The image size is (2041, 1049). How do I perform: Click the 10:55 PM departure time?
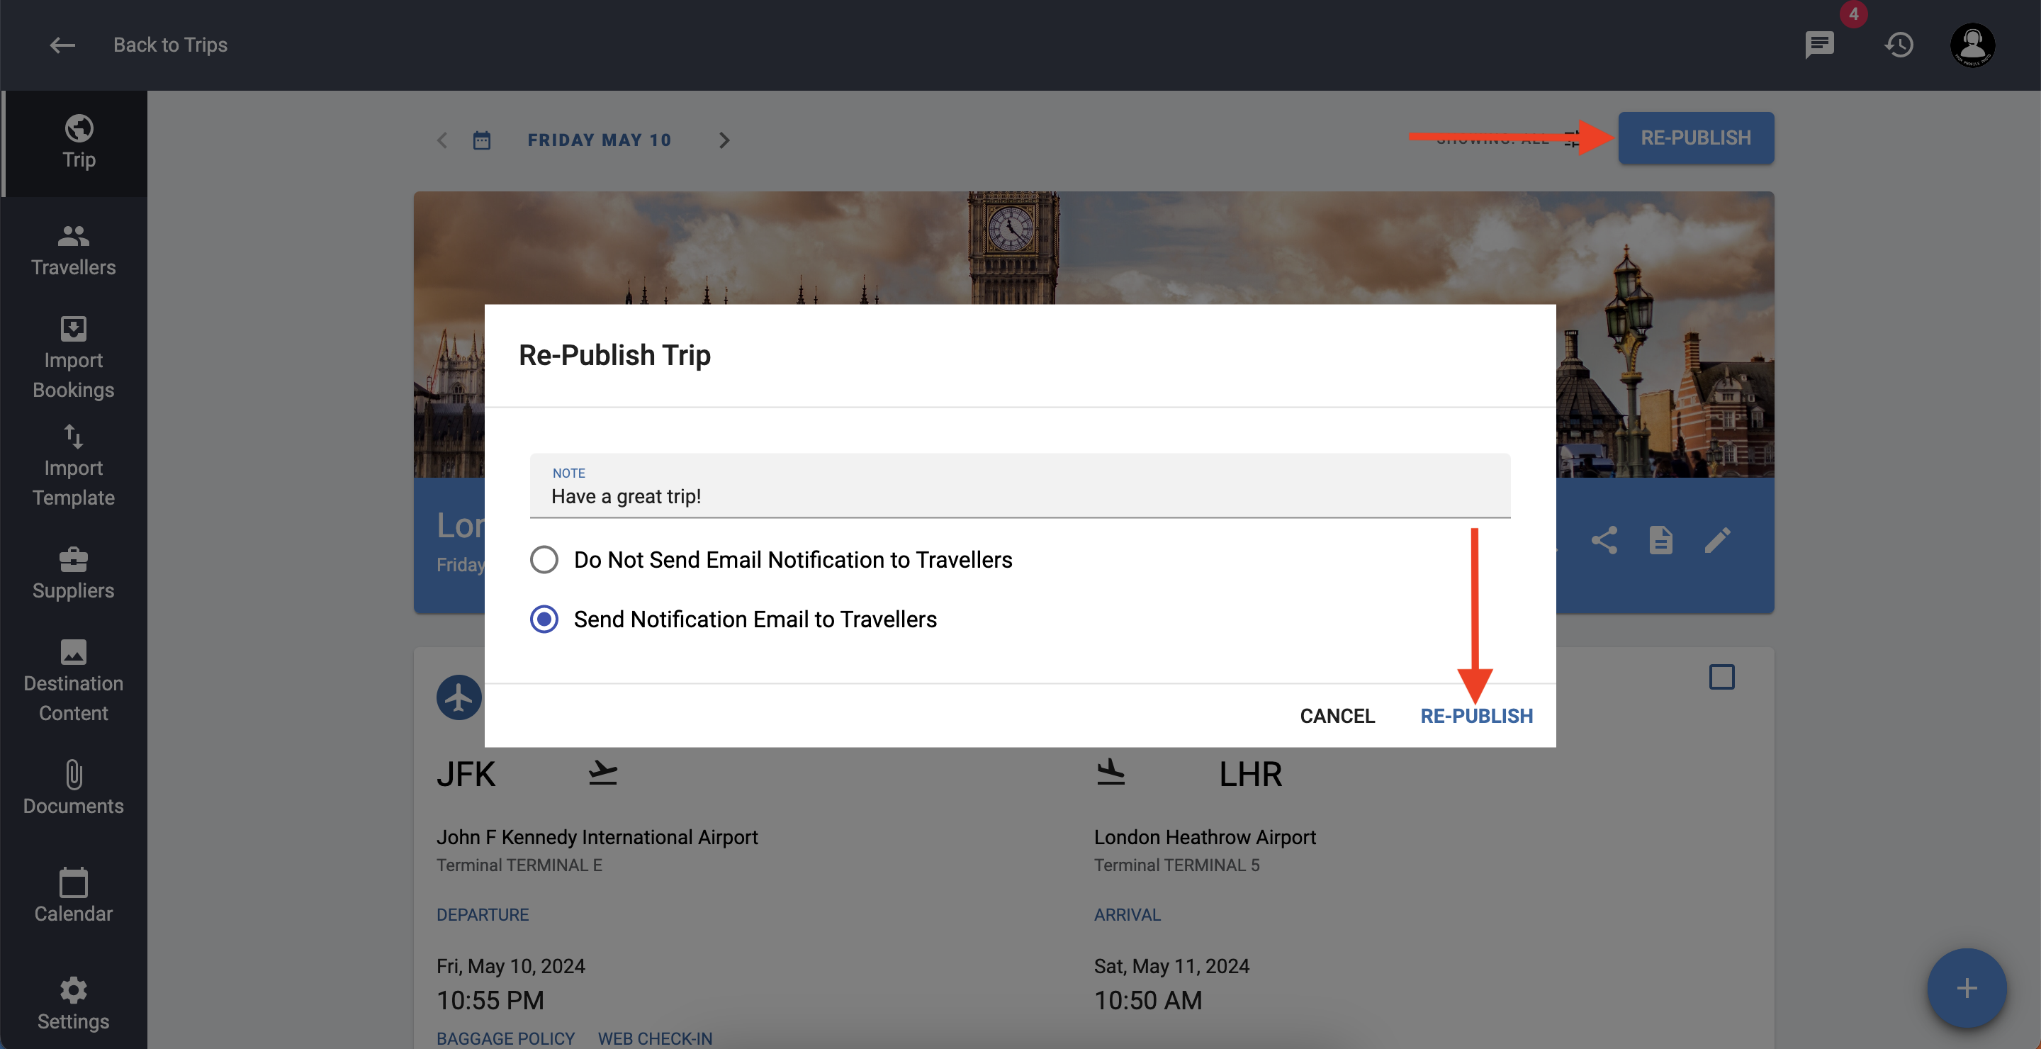490,1000
